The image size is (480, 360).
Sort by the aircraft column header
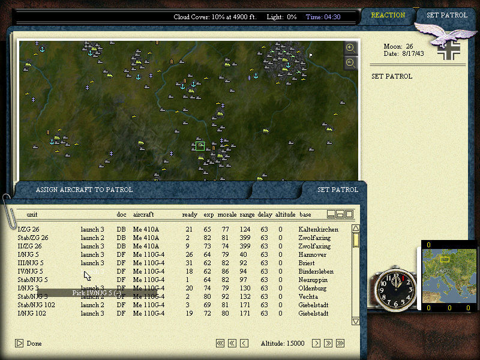[x=143, y=215]
